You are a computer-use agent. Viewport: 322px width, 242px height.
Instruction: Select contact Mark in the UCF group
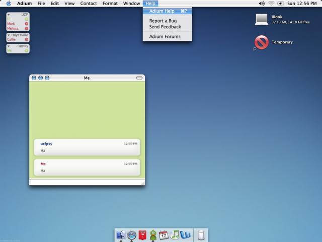(11, 24)
